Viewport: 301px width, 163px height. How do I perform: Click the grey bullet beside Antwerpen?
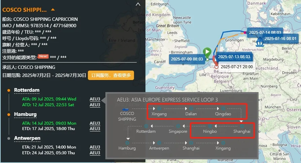coord(9,138)
